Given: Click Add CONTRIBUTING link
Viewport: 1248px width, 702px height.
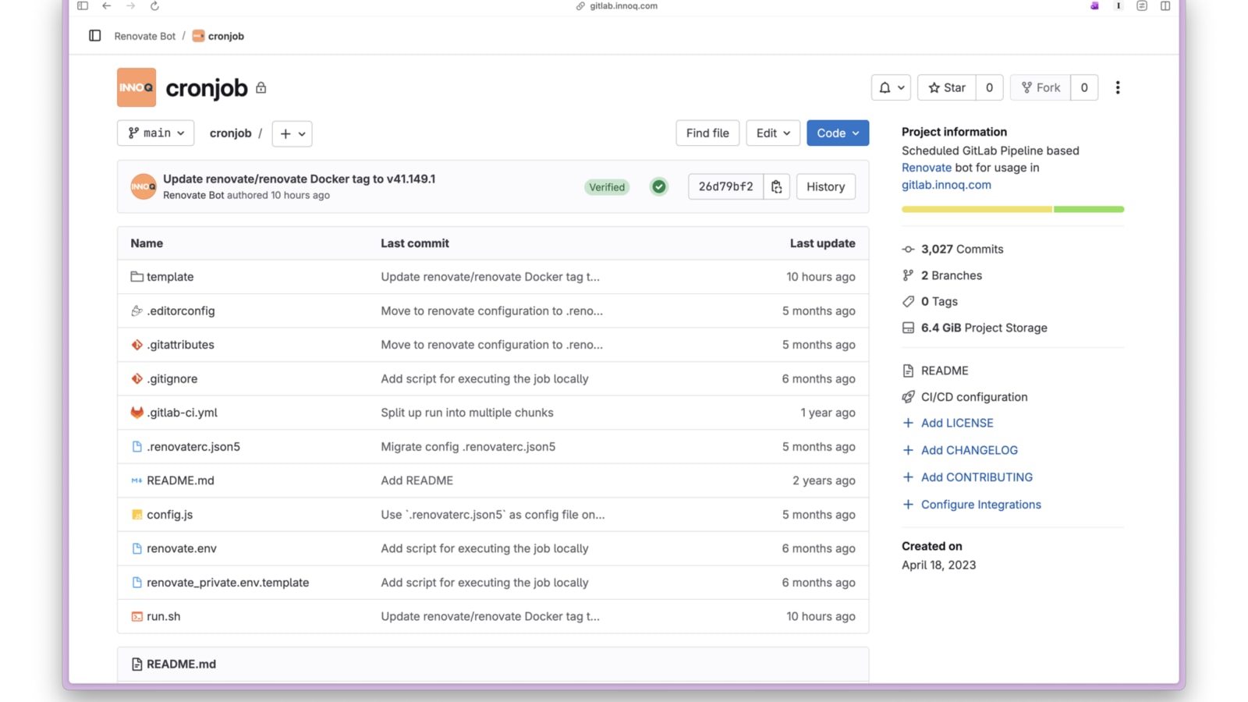Looking at the screenshot, I should pos(977,477).
